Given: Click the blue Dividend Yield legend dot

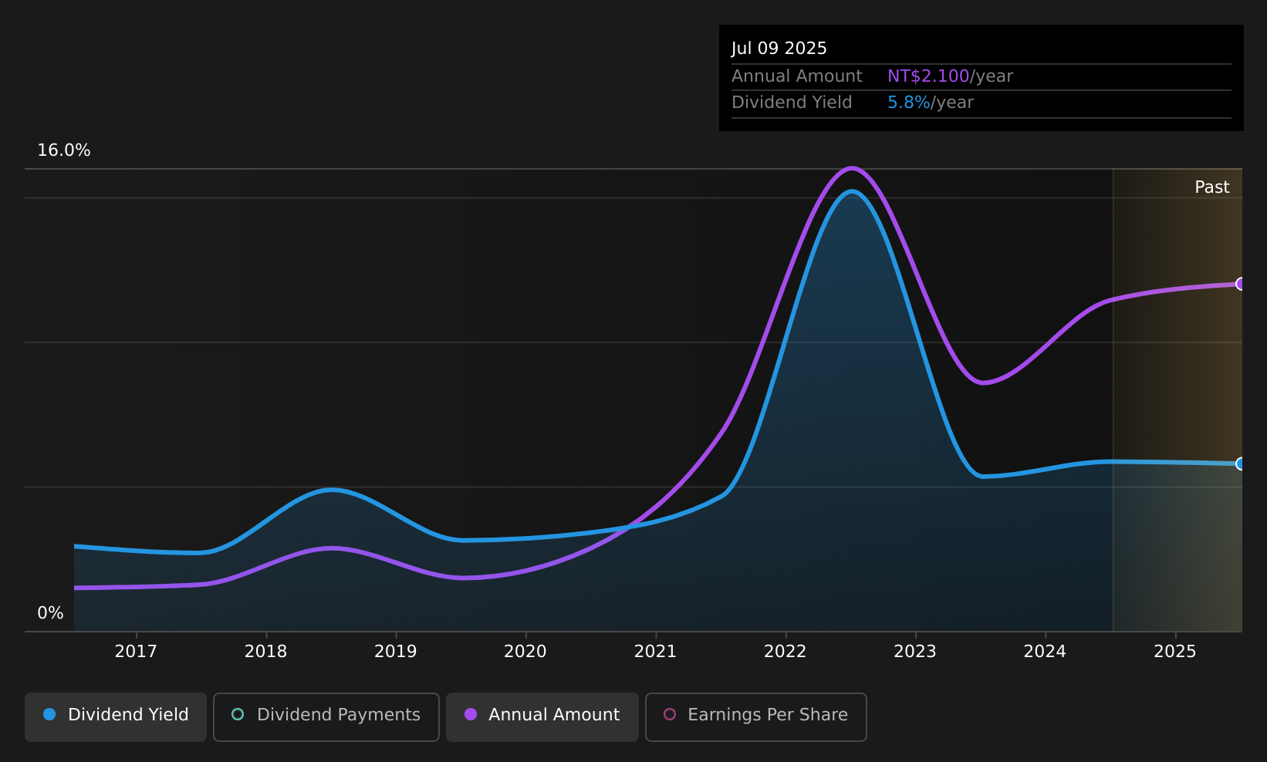Looking at the screenshot, I should coord(48,715).
